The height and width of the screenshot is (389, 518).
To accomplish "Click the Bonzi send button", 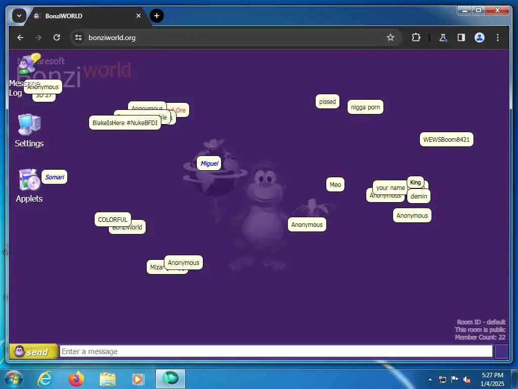I will click(34, 352).
